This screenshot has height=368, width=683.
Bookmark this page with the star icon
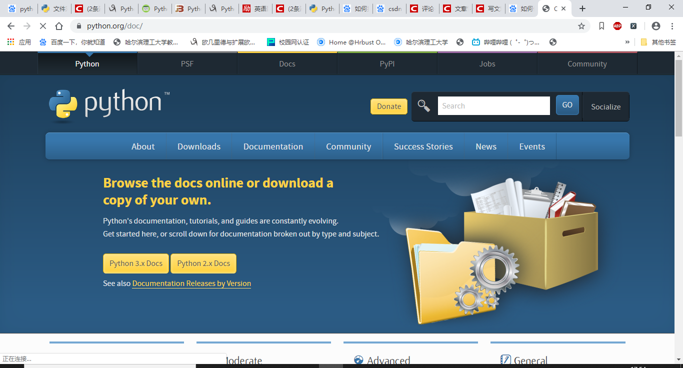[x=581, y=26]
